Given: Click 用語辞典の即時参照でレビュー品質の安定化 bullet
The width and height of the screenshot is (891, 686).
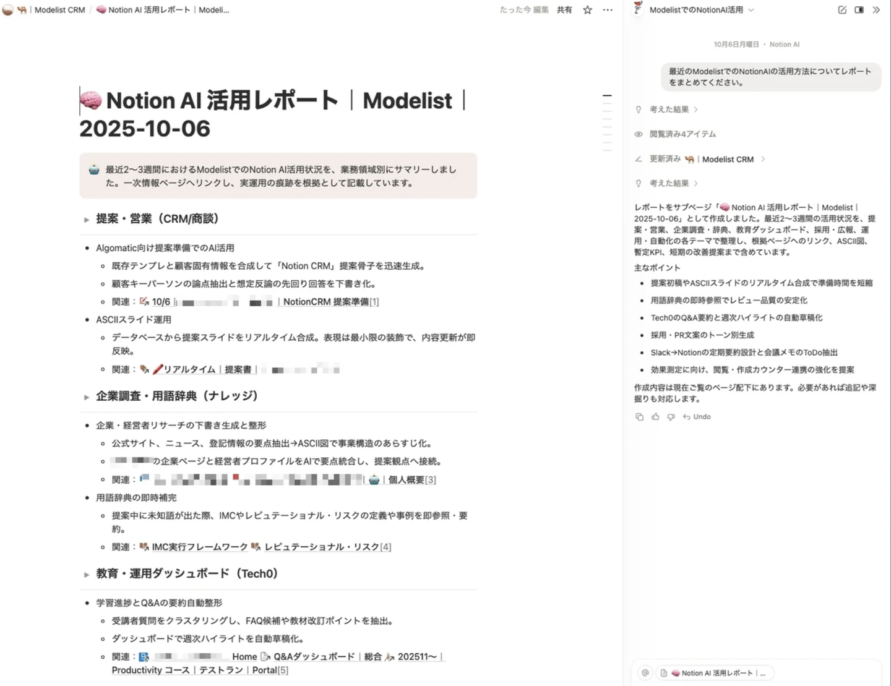Looking at the screenshot, I should coord(729,300).
